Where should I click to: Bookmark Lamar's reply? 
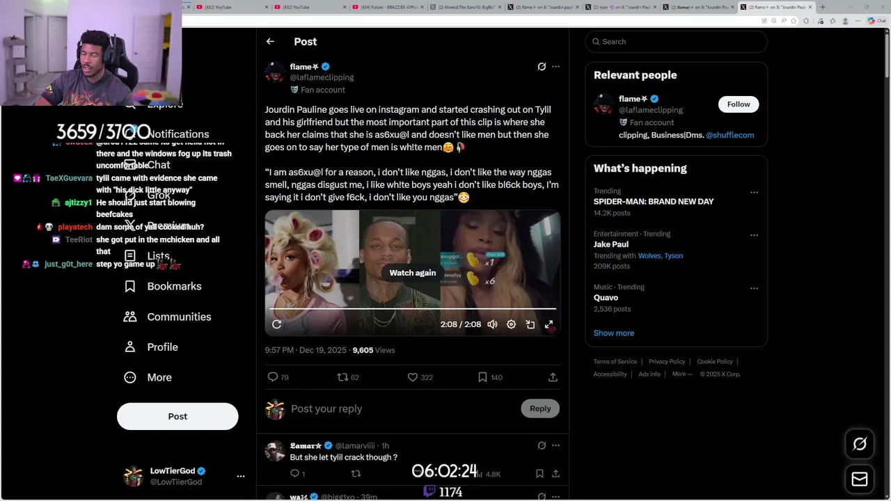(539, 474)
